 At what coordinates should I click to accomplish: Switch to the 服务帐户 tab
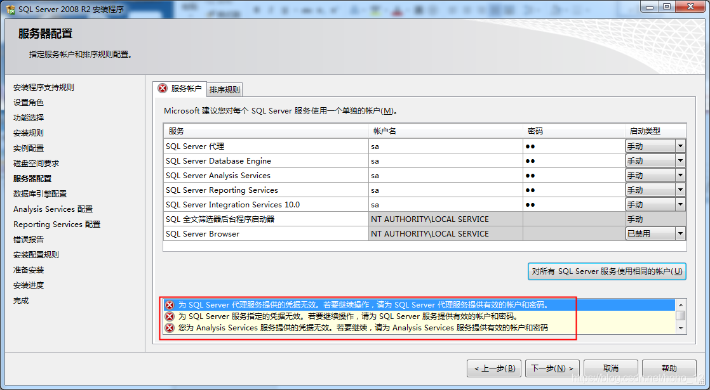click(x=180, y=89)
